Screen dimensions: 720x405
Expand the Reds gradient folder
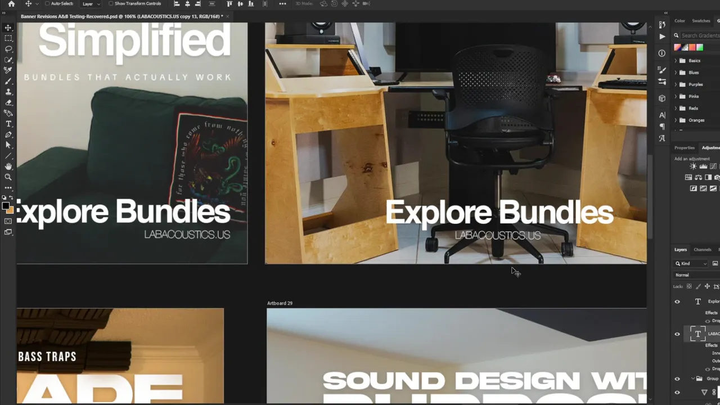click(676, 108)
